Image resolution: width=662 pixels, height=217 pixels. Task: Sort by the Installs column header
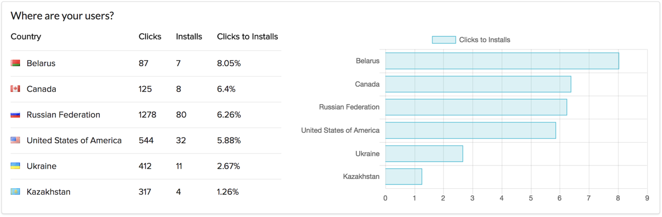coord(189,36)
